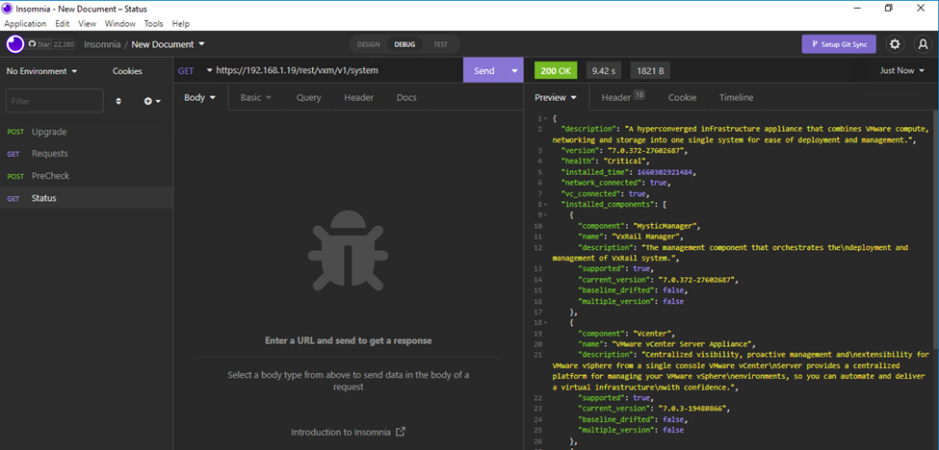Screen dimensions: 939x450
Task: Click the request filter input field
Action: 54,101
